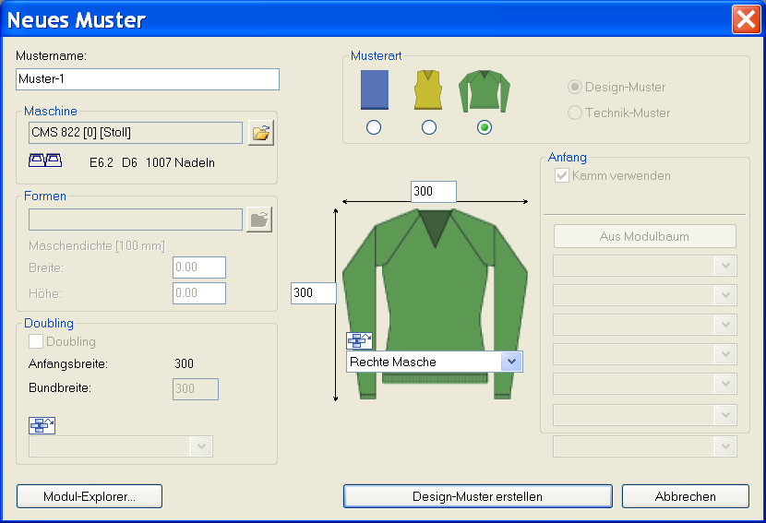
Task: Expand the Rechte Masche dropdown
Action: tap(511, 362)
